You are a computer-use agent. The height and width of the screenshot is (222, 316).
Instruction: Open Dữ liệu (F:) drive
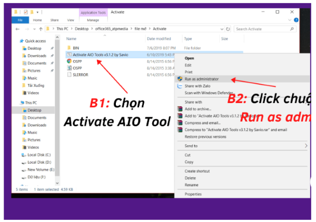click(x=36, y=177)
